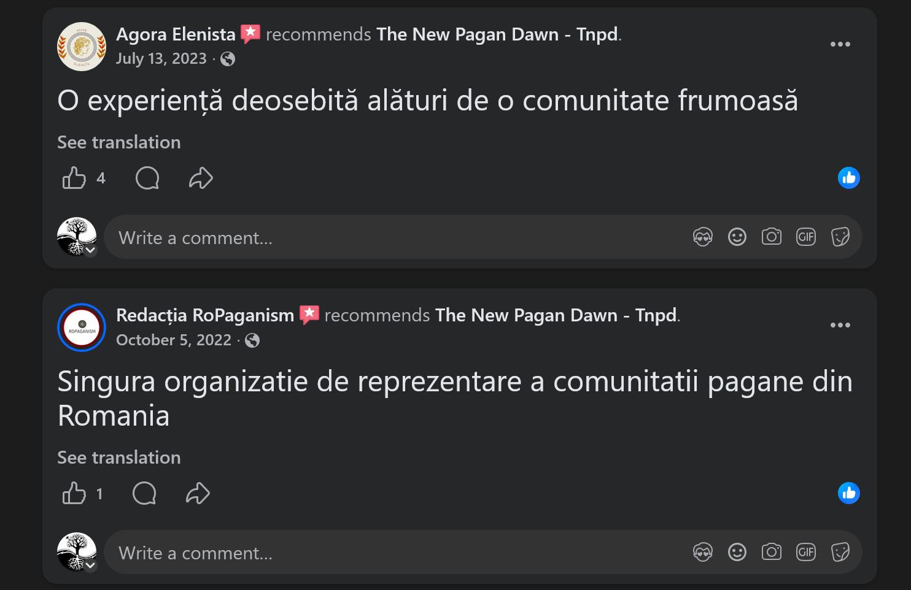Translate the Redacția RoPaganism post text

[x=119, y=458]
